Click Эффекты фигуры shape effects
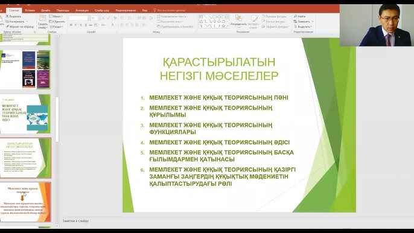Image resolution: width=414 pixels, height=233 pixels. (x=275, y=27)
